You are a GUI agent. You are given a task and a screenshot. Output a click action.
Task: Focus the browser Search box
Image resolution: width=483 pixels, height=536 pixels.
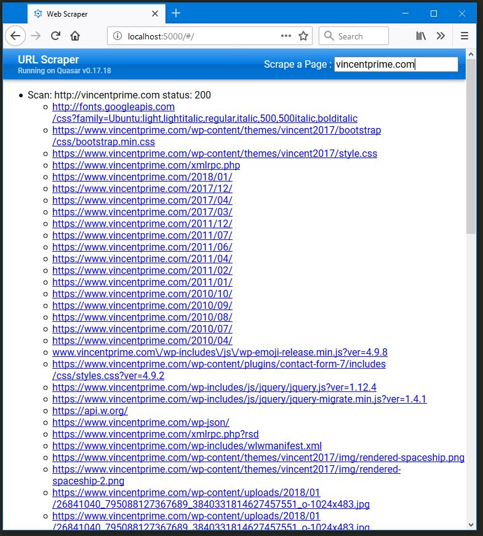click(354, 36)
